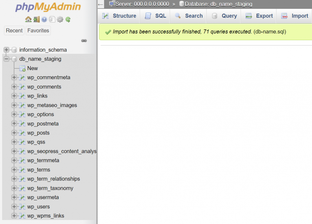Image resolution: width=312 pixels, height=224 pixels.
Task: Open the phpMyAdmin home page icon
Action: coord(28,19)
